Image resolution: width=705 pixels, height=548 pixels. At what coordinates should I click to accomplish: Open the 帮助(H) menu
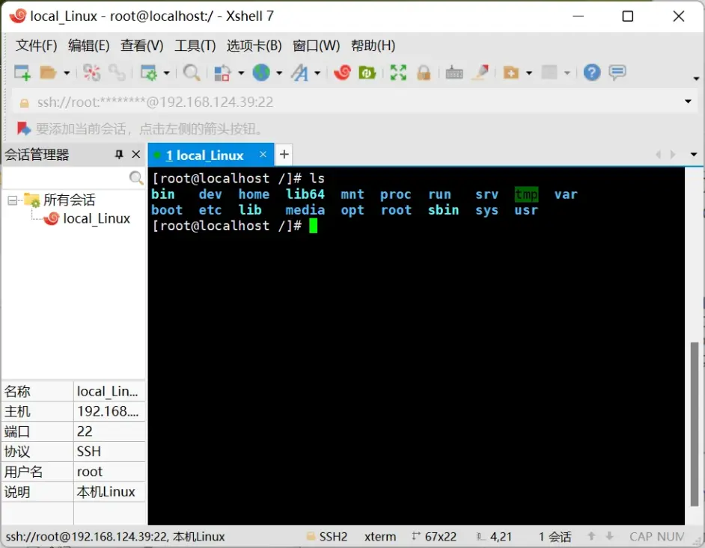click(x=373, y=46)
